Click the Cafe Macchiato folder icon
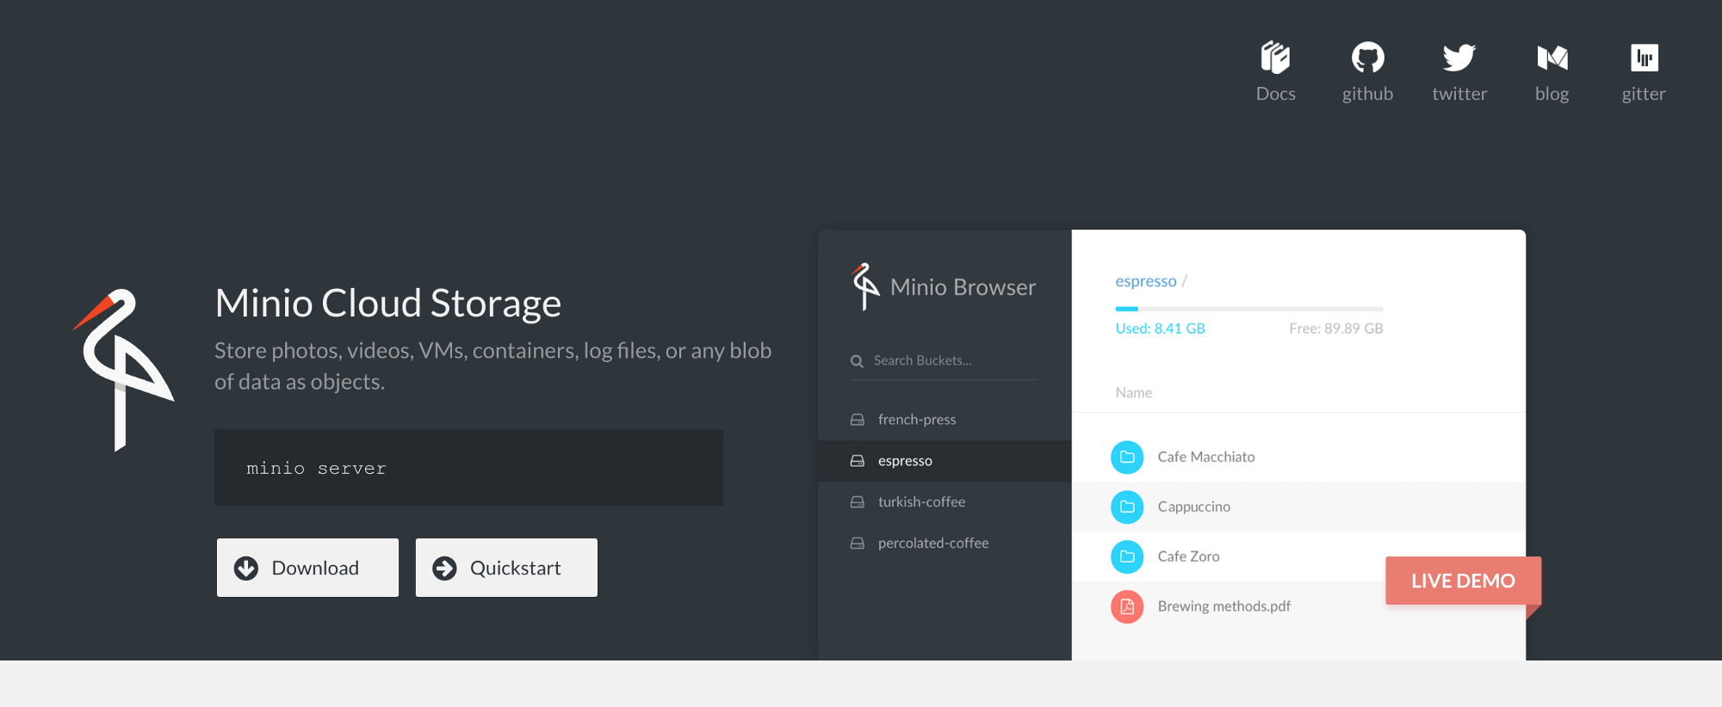1722x707 pixels. pyautogui.click(x=1127, y=457)
